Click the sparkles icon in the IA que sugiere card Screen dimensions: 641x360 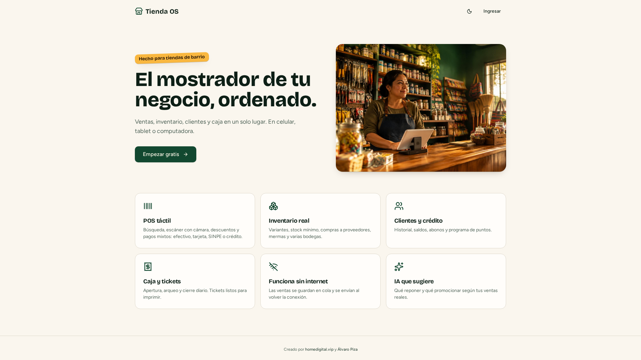[399, 267]
